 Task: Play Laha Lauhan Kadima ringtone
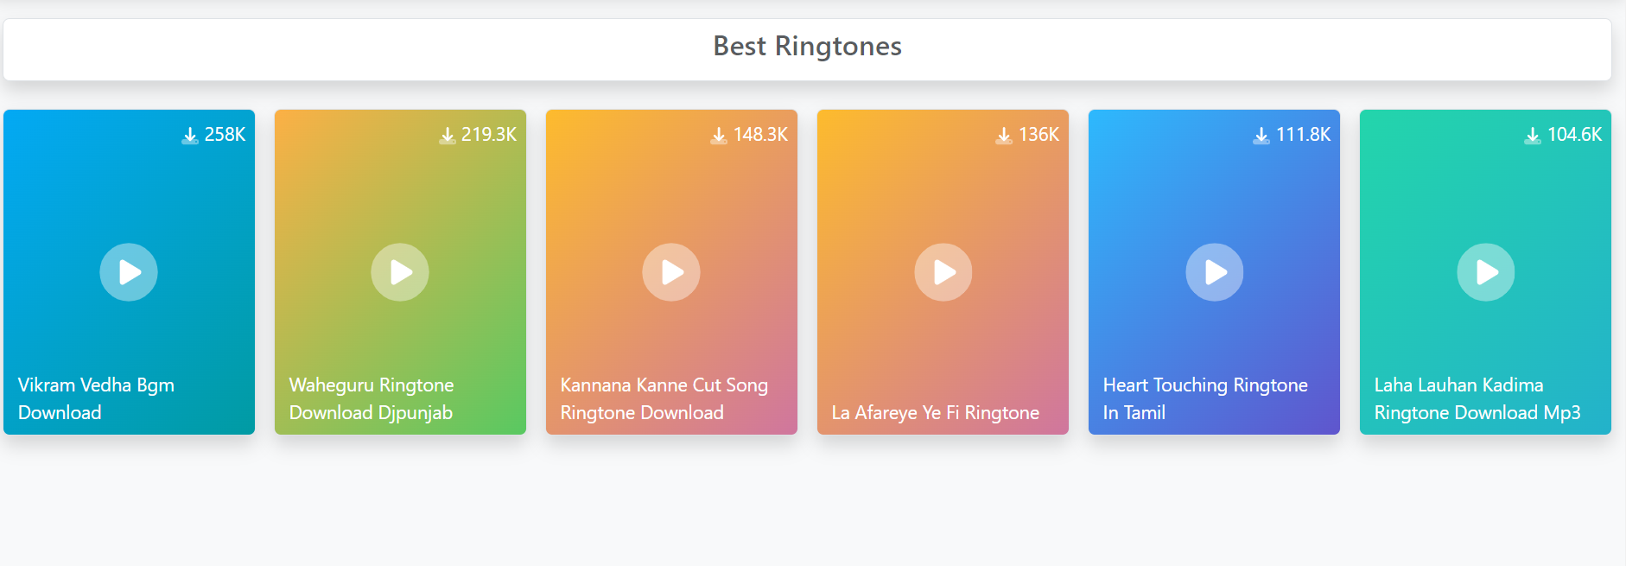pyautogui.click(x=1485, y=272)
